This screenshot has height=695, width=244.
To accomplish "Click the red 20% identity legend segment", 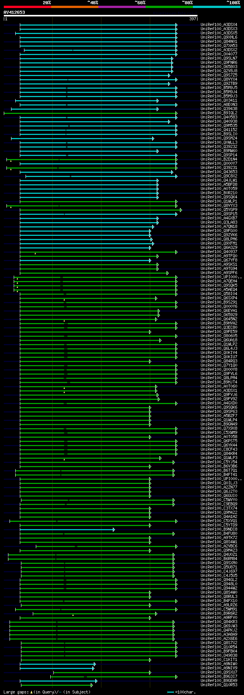I will click(x=27, y=7).
